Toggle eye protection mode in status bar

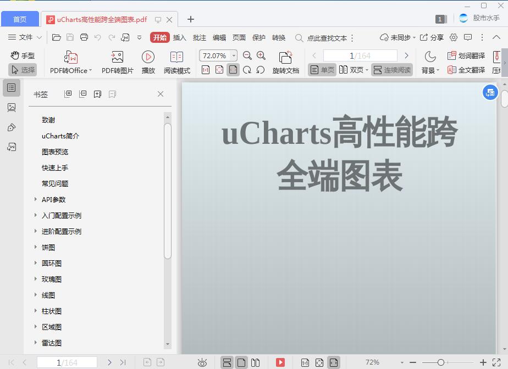pyautogui.click(x=202, y=362)
